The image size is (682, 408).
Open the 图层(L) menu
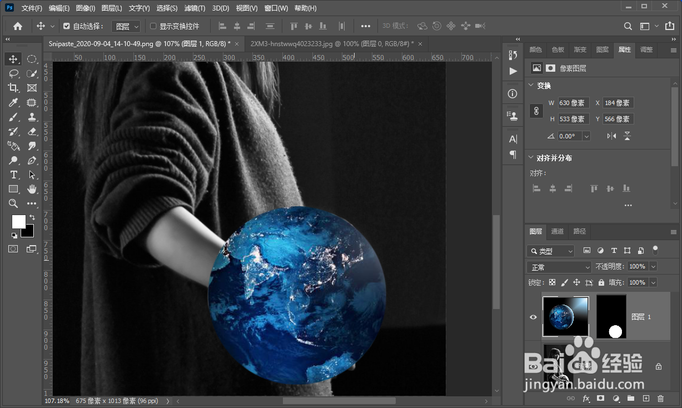[x=112, y=8]
